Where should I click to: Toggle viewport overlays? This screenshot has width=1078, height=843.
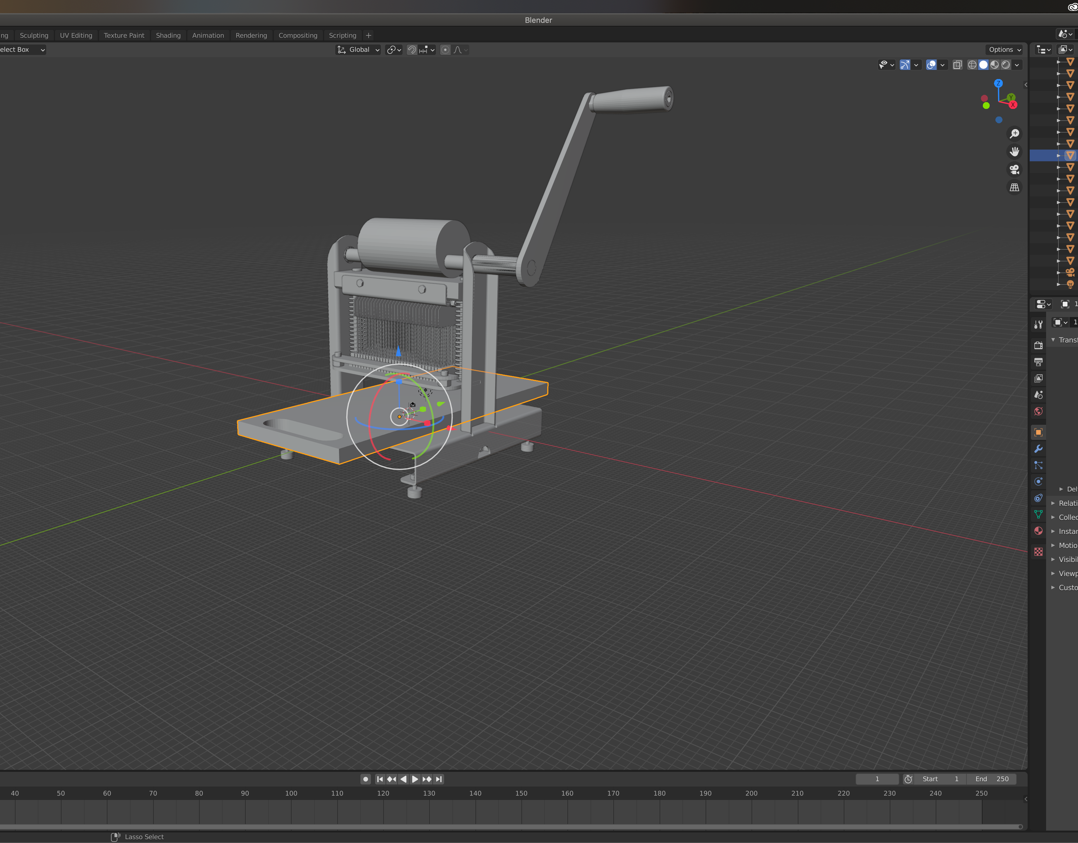(x=931, y=65)
